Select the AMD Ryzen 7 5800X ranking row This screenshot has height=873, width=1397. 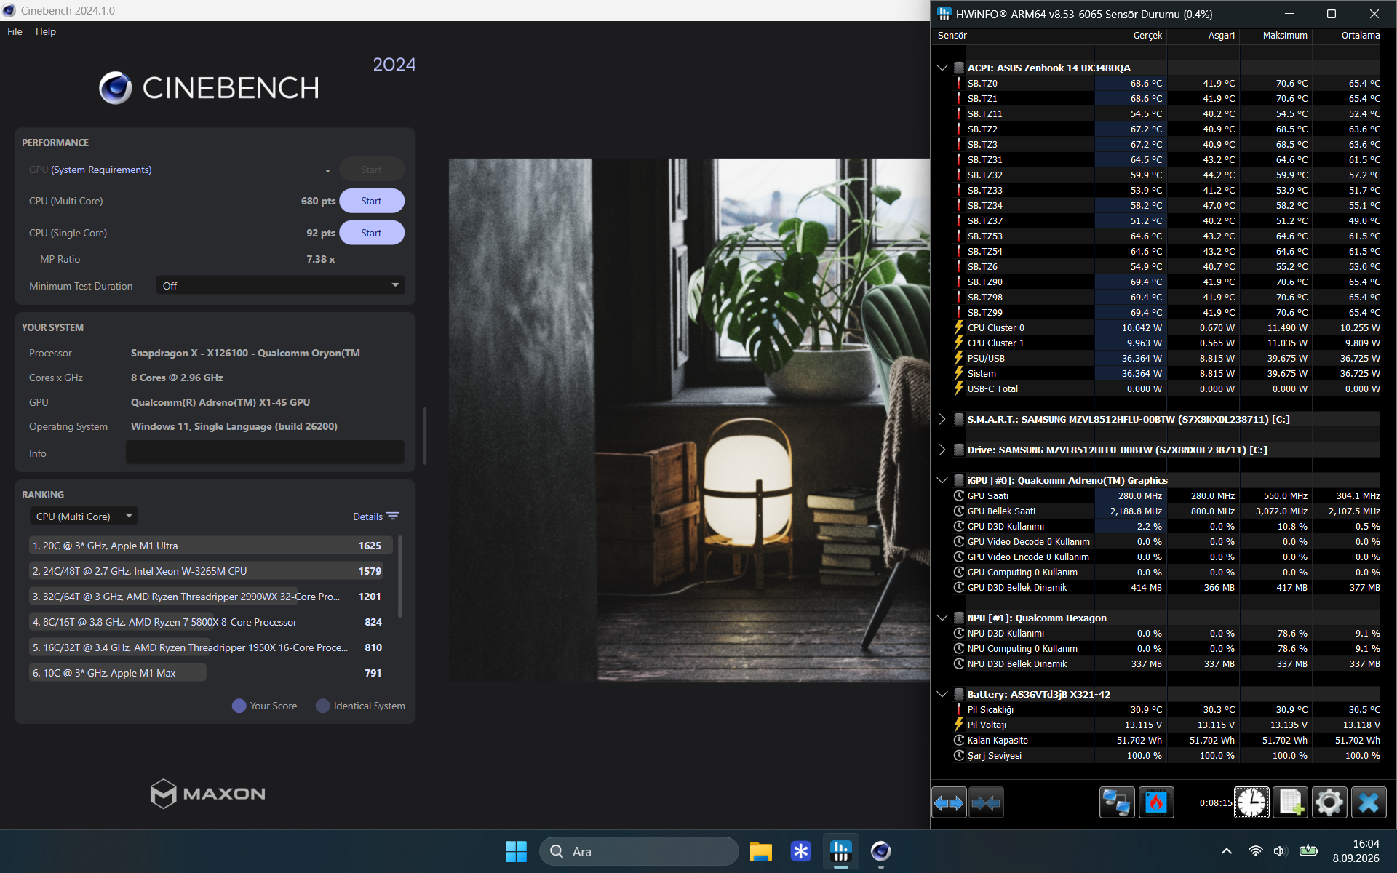(210, 622)
